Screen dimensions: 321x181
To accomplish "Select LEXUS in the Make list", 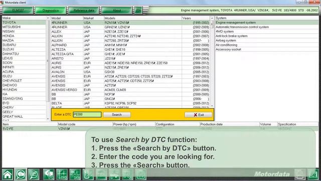I will [24, 58].
